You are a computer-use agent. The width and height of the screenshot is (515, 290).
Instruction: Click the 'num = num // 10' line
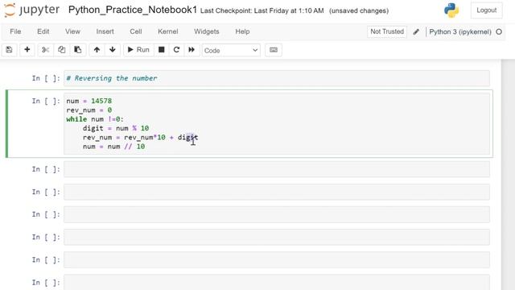pyautogui.click(x=113, y=147)
